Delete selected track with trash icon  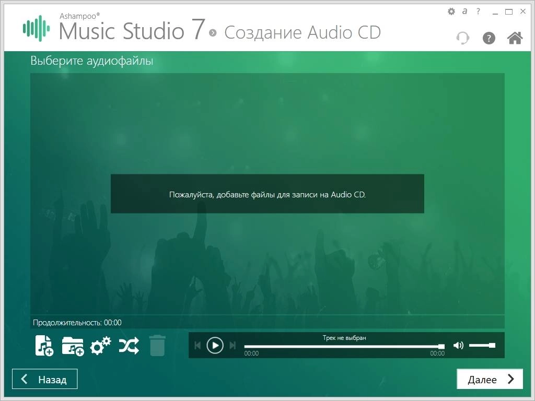pos(157,346)
